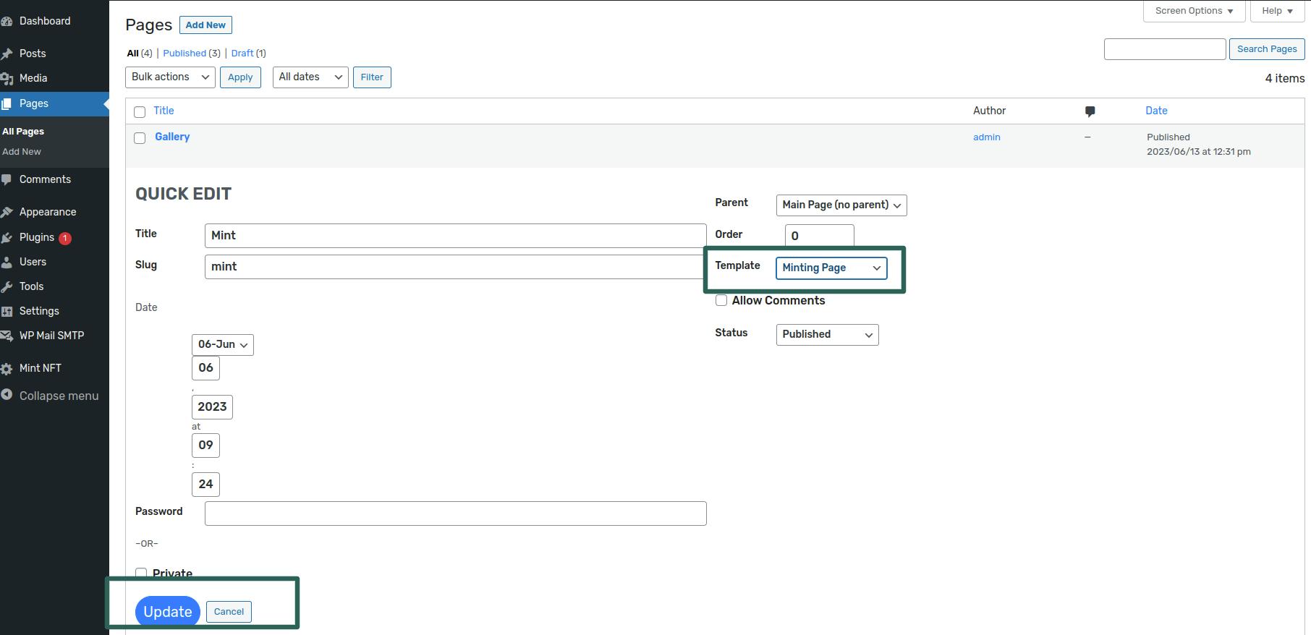
Task: Click the minute field showing 24
Action: pyautogui.click(x=205, y=485)
